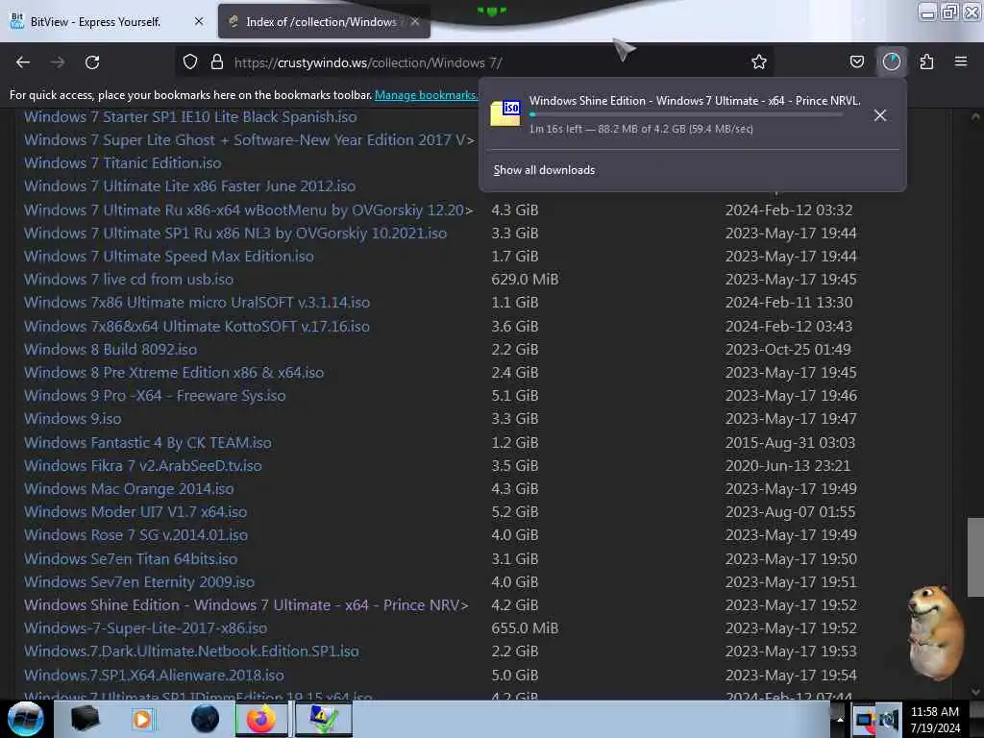The width and height of the screenshot is (984, 738).
Task: Click the page vertical scrollbar thumb
Action: pos(975,557)
